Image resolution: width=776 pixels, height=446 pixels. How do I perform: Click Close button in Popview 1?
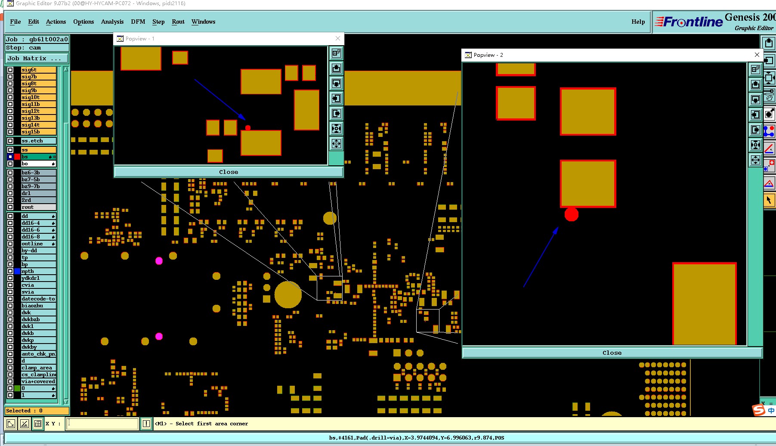229,172
